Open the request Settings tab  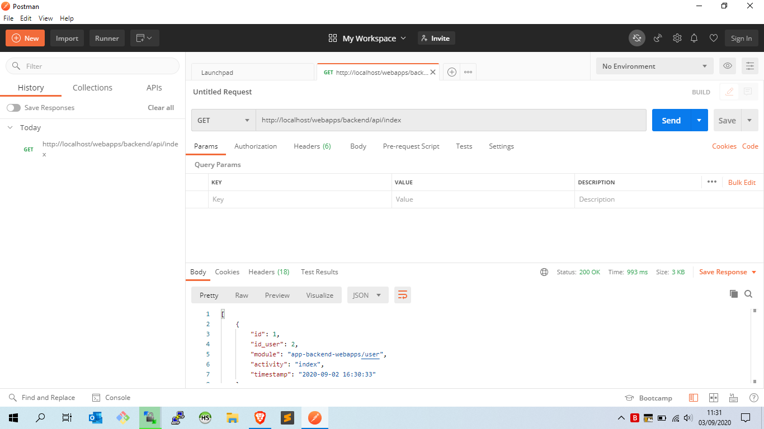point(501,146)
